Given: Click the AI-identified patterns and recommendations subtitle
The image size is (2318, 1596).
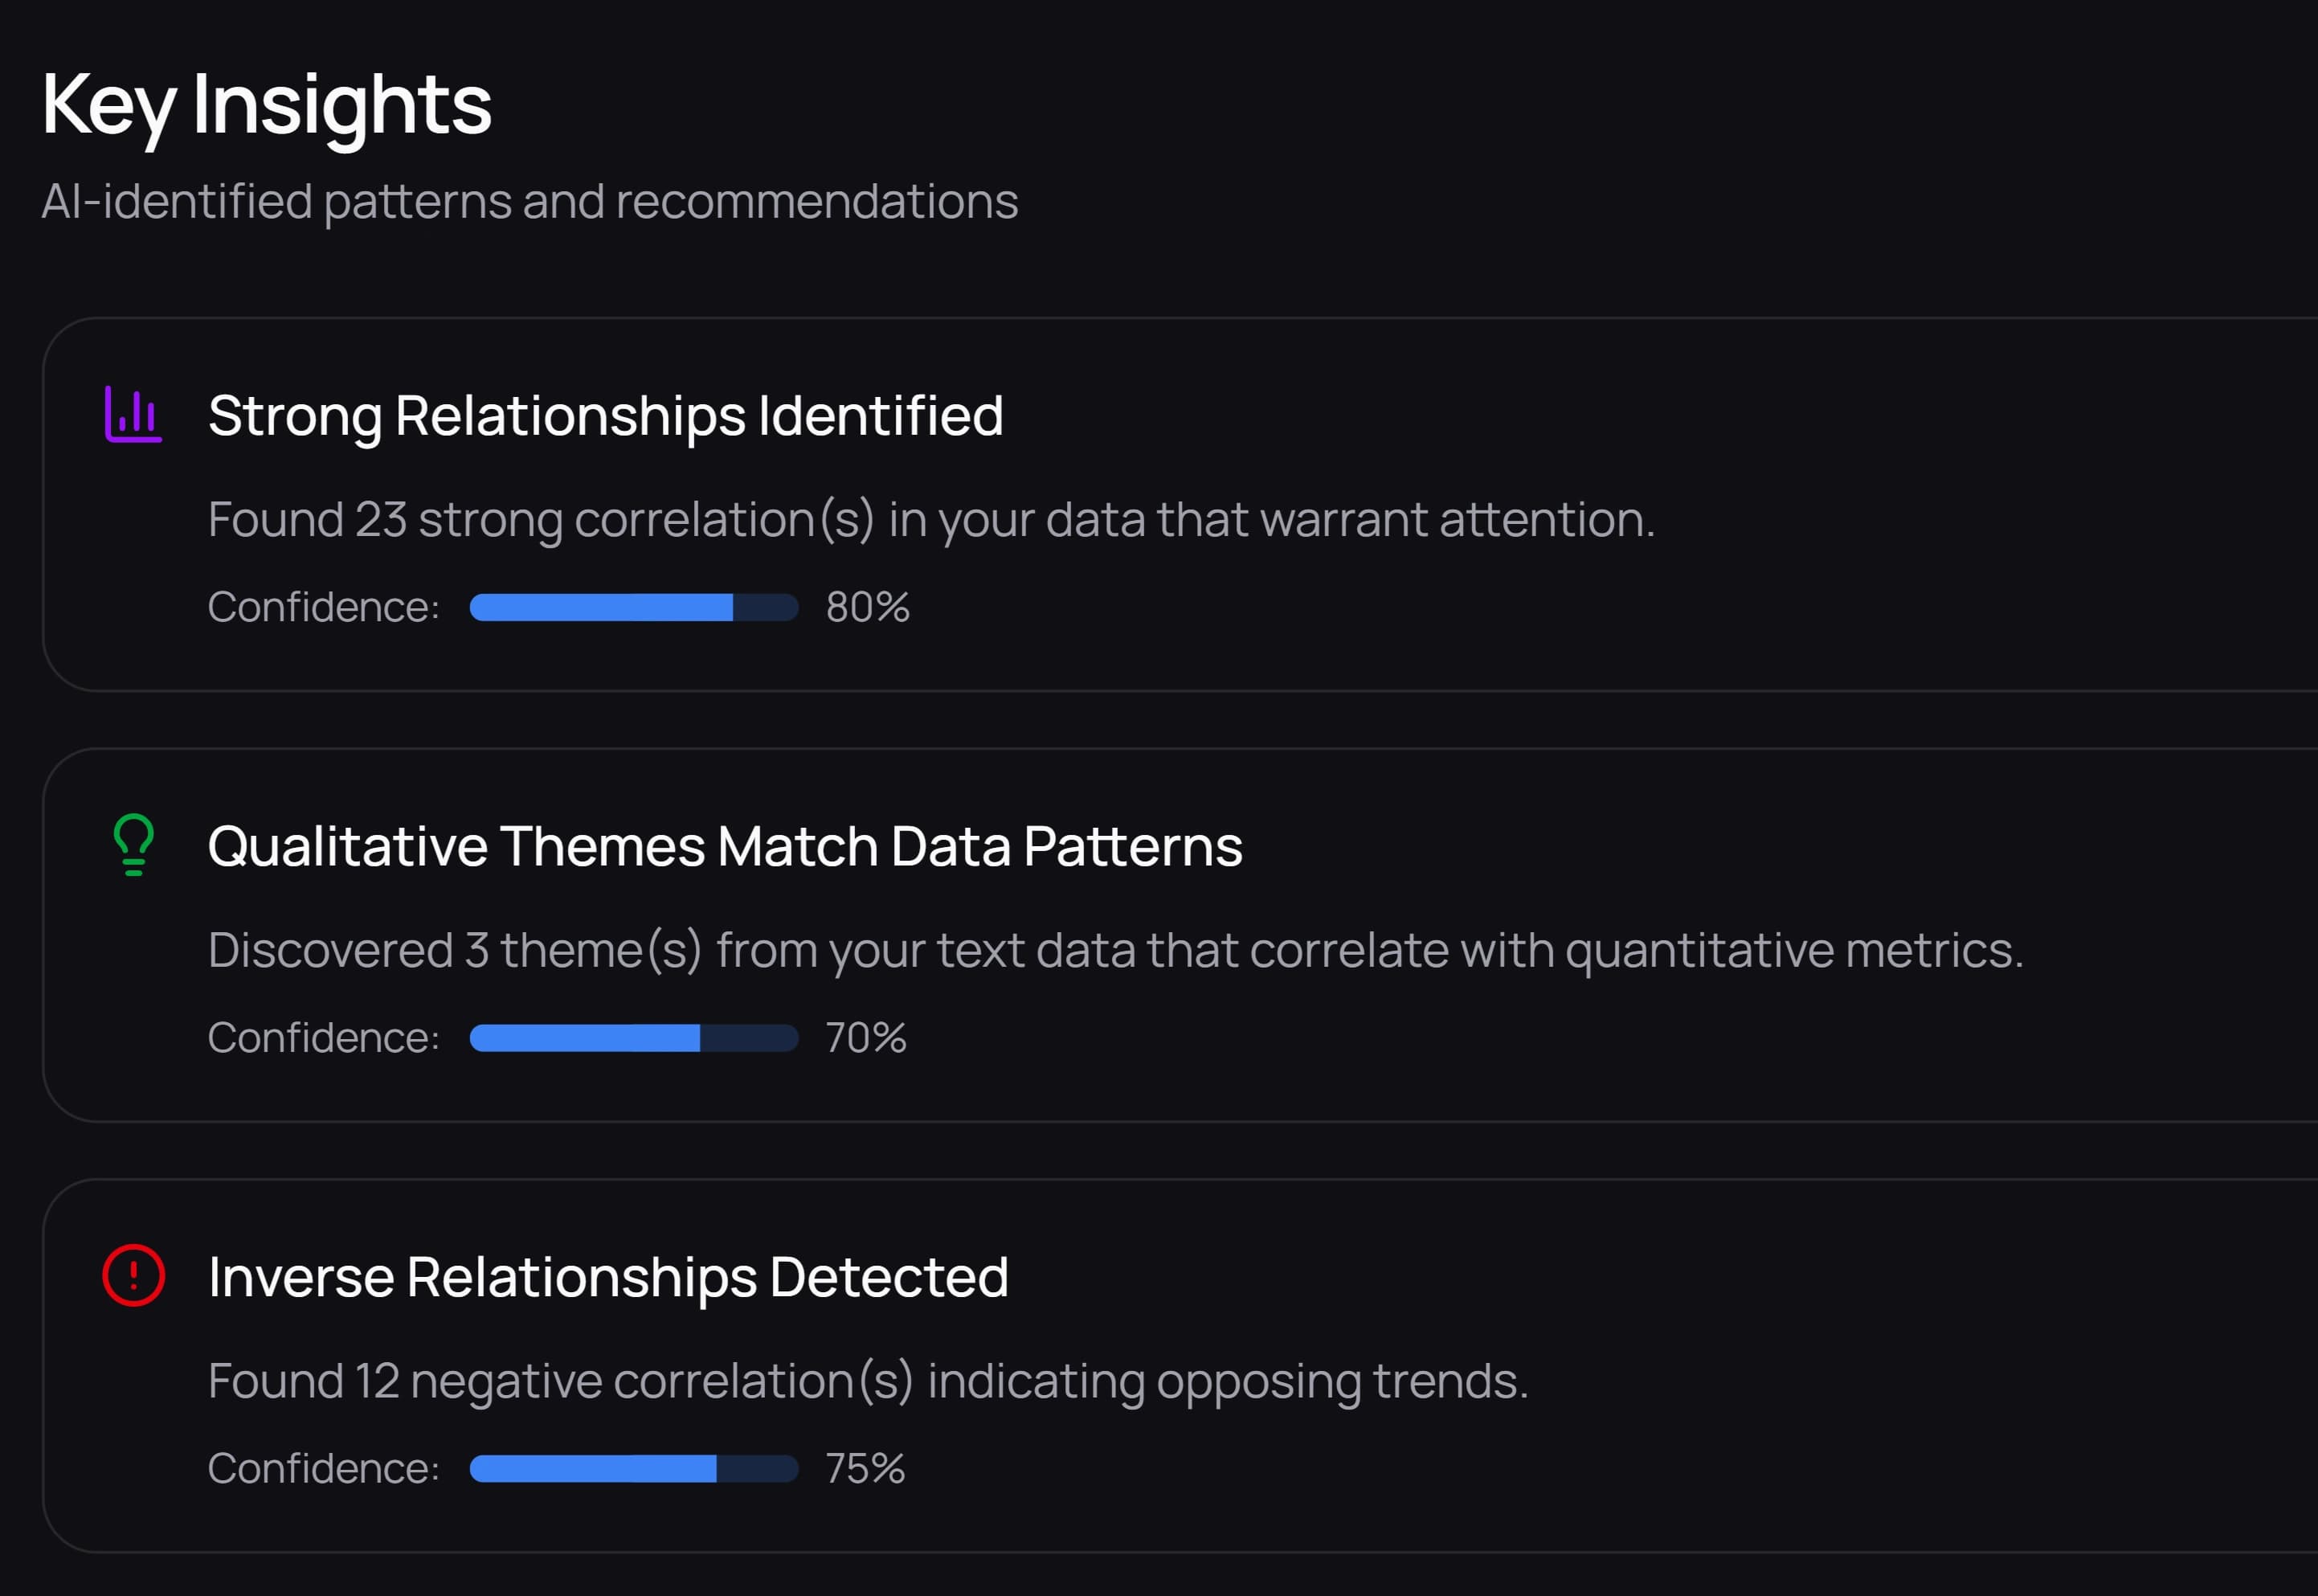Looking at the screenshot, I should pos(529,202).
